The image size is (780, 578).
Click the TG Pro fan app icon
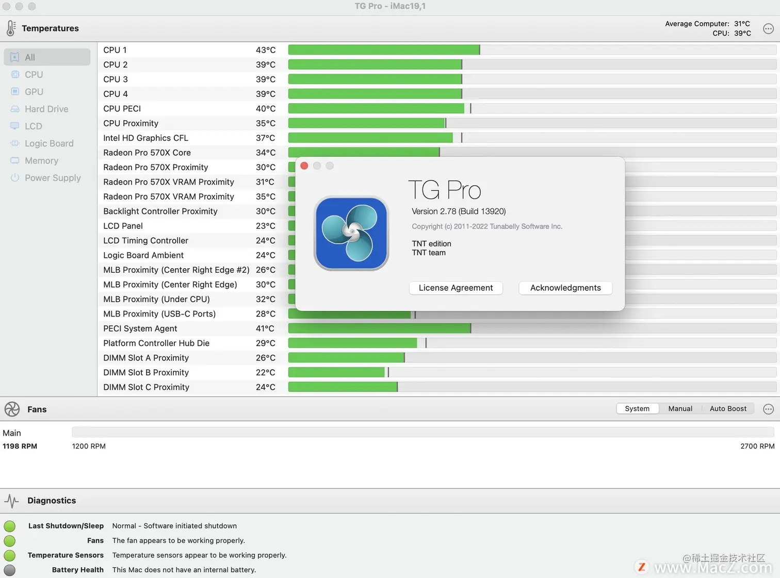coord(351,234)
